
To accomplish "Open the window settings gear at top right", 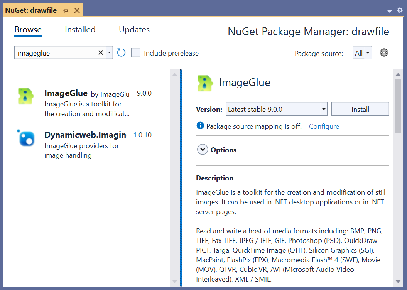I will 400,10.
